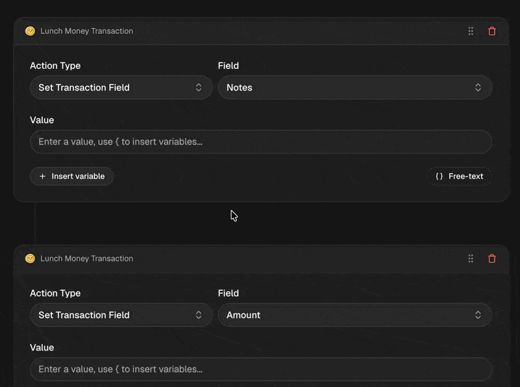The image size is (520, 387).
Task: Click the curly braces icon on Free-text
Action: point(439,176)
